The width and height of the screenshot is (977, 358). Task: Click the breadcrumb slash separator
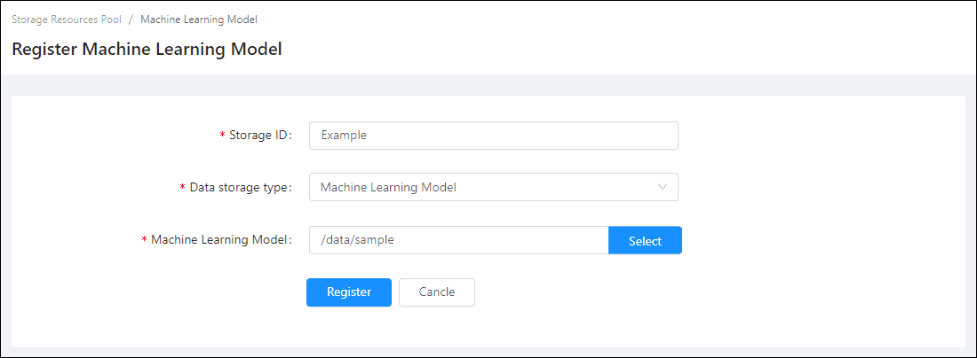(131, 19)
